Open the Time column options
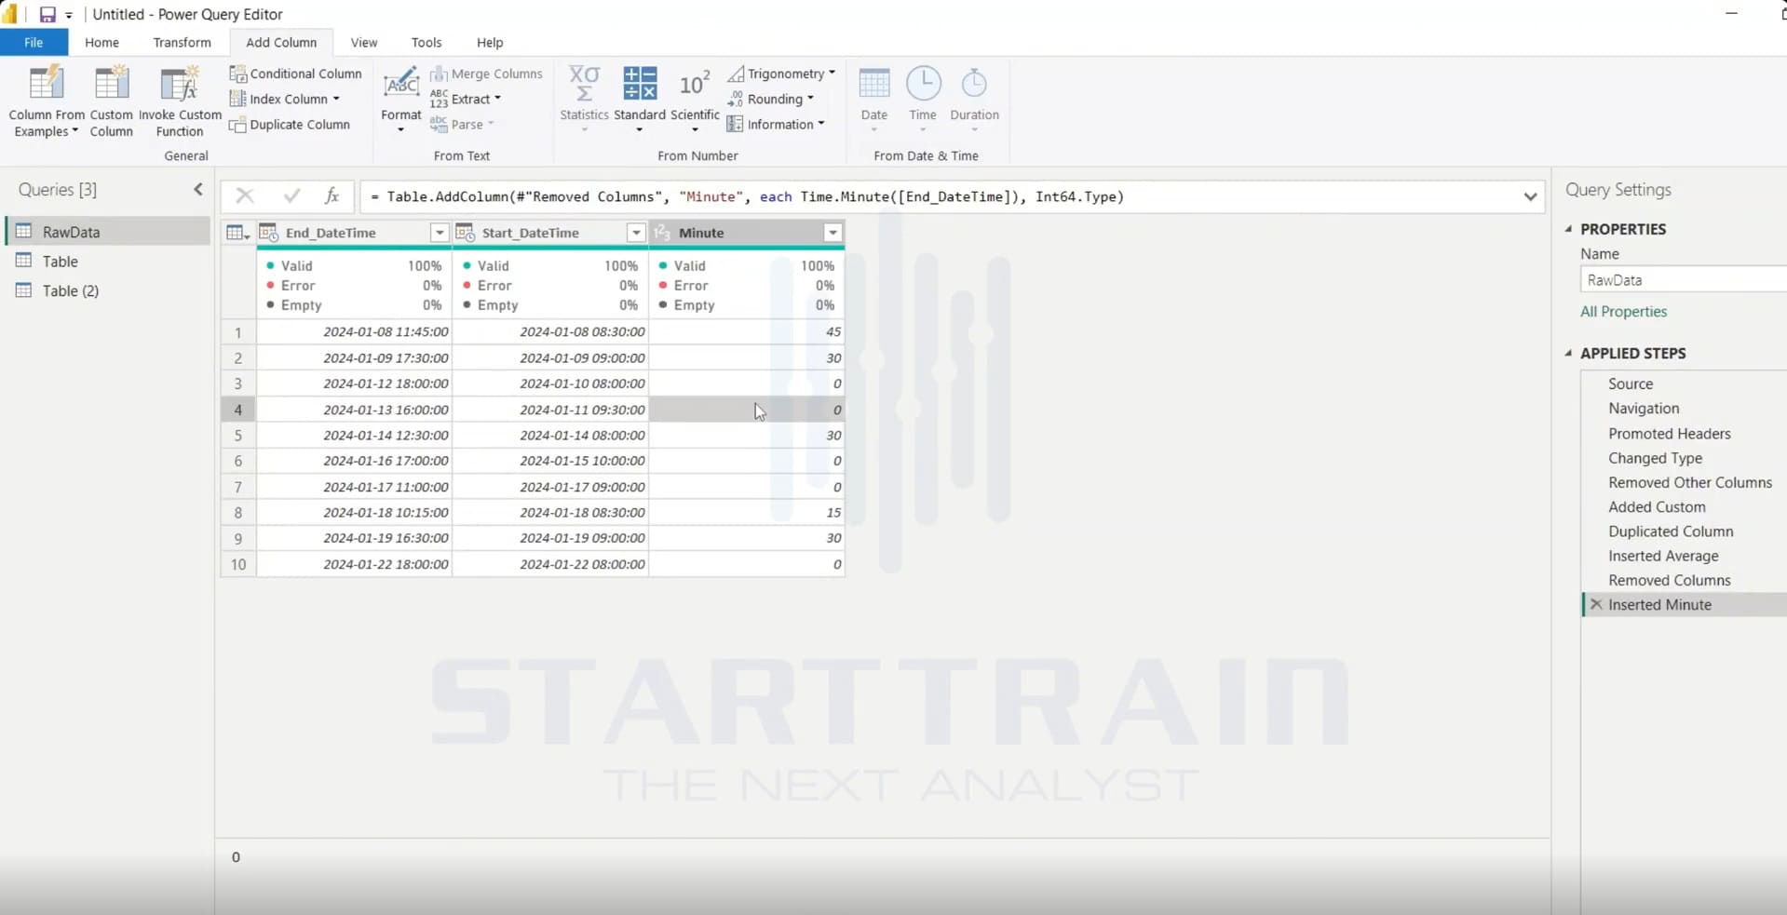The width and height of the screenshot is (1787, 915). pyautogui.click(x=923, y=101)
